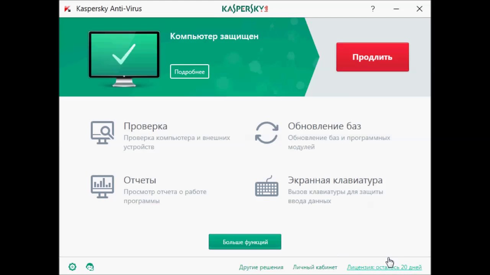Click description Вызов клавиатуры для защиты ввода
490x275 pixels.
(335, 196)
